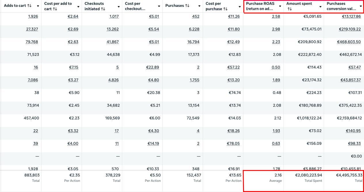Screen dimensions: 364x192
Task: Open the €11.26 cost per purchase link
Action: (x=234, y=16)
